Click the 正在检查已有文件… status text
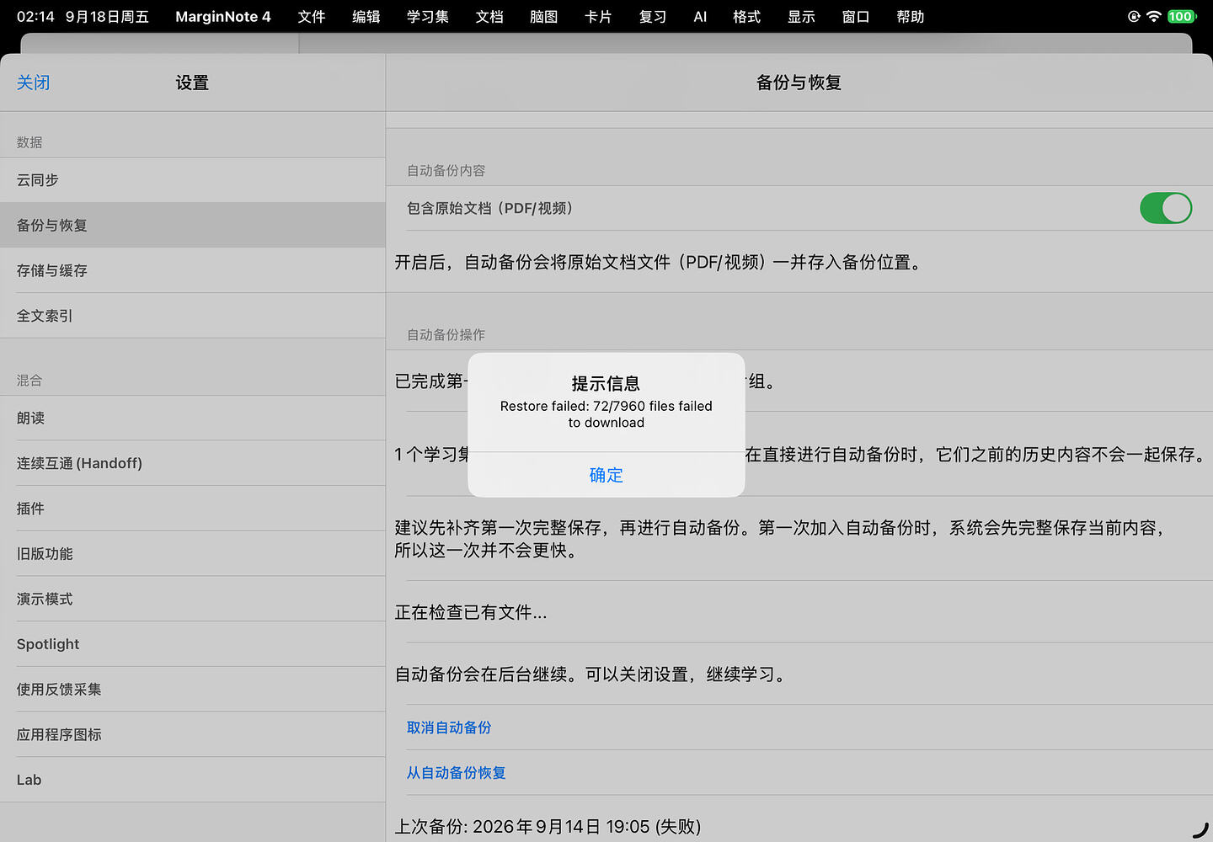1213x842 pixels. [471, 613]
